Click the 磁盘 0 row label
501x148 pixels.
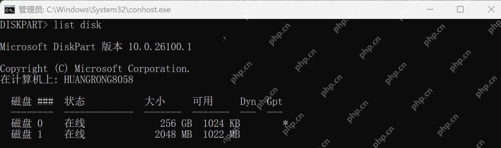pos(27,123)
